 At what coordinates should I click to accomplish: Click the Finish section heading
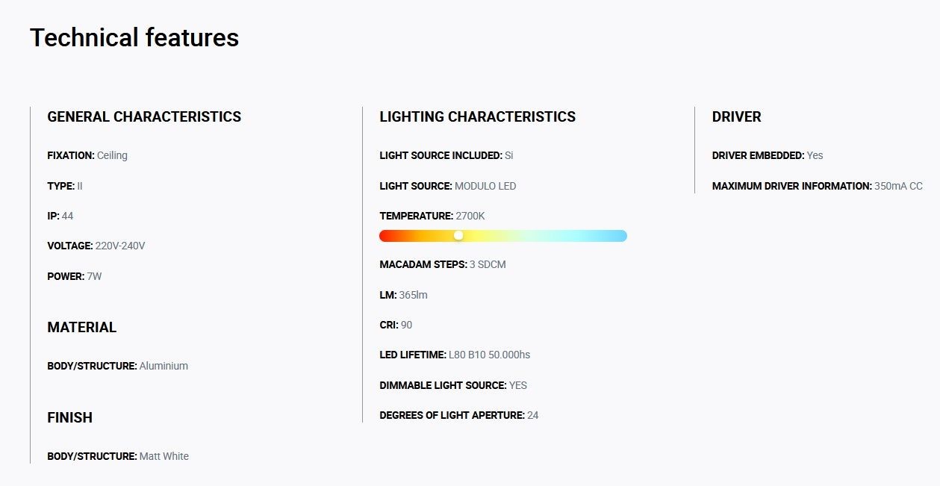tap(70, 417)
